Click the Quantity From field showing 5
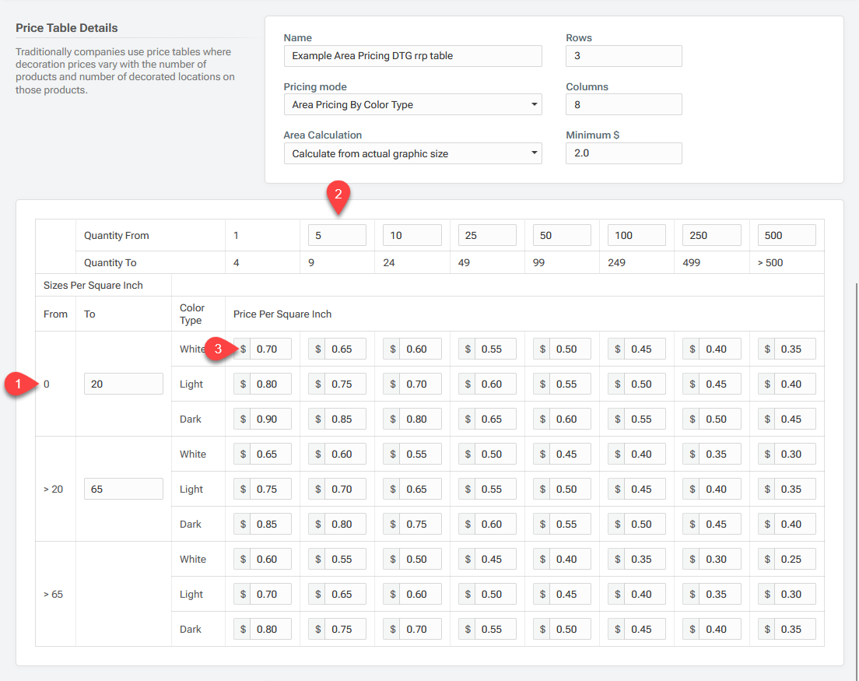The image size is (859, 681). pos(337,235)
